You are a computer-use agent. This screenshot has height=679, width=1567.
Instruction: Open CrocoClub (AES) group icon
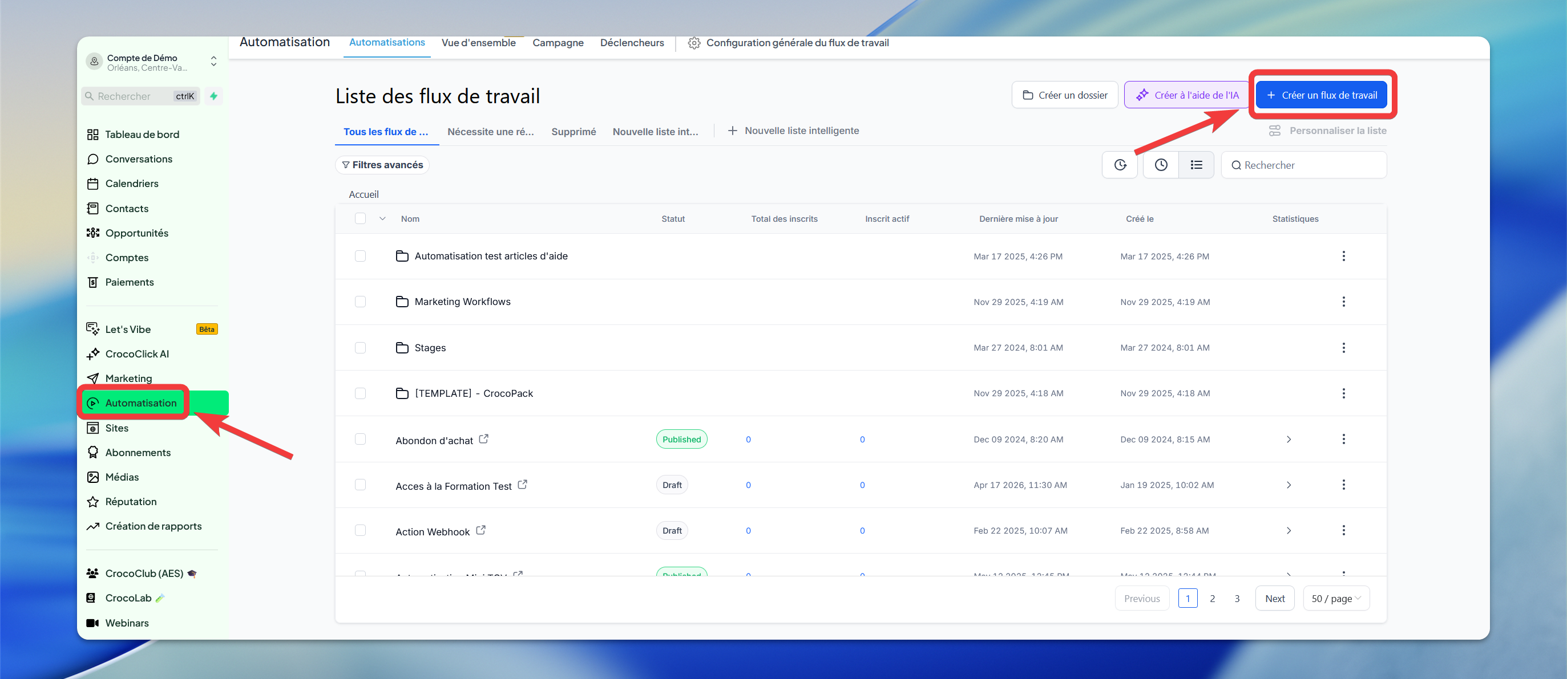click(x=92, y=573)
